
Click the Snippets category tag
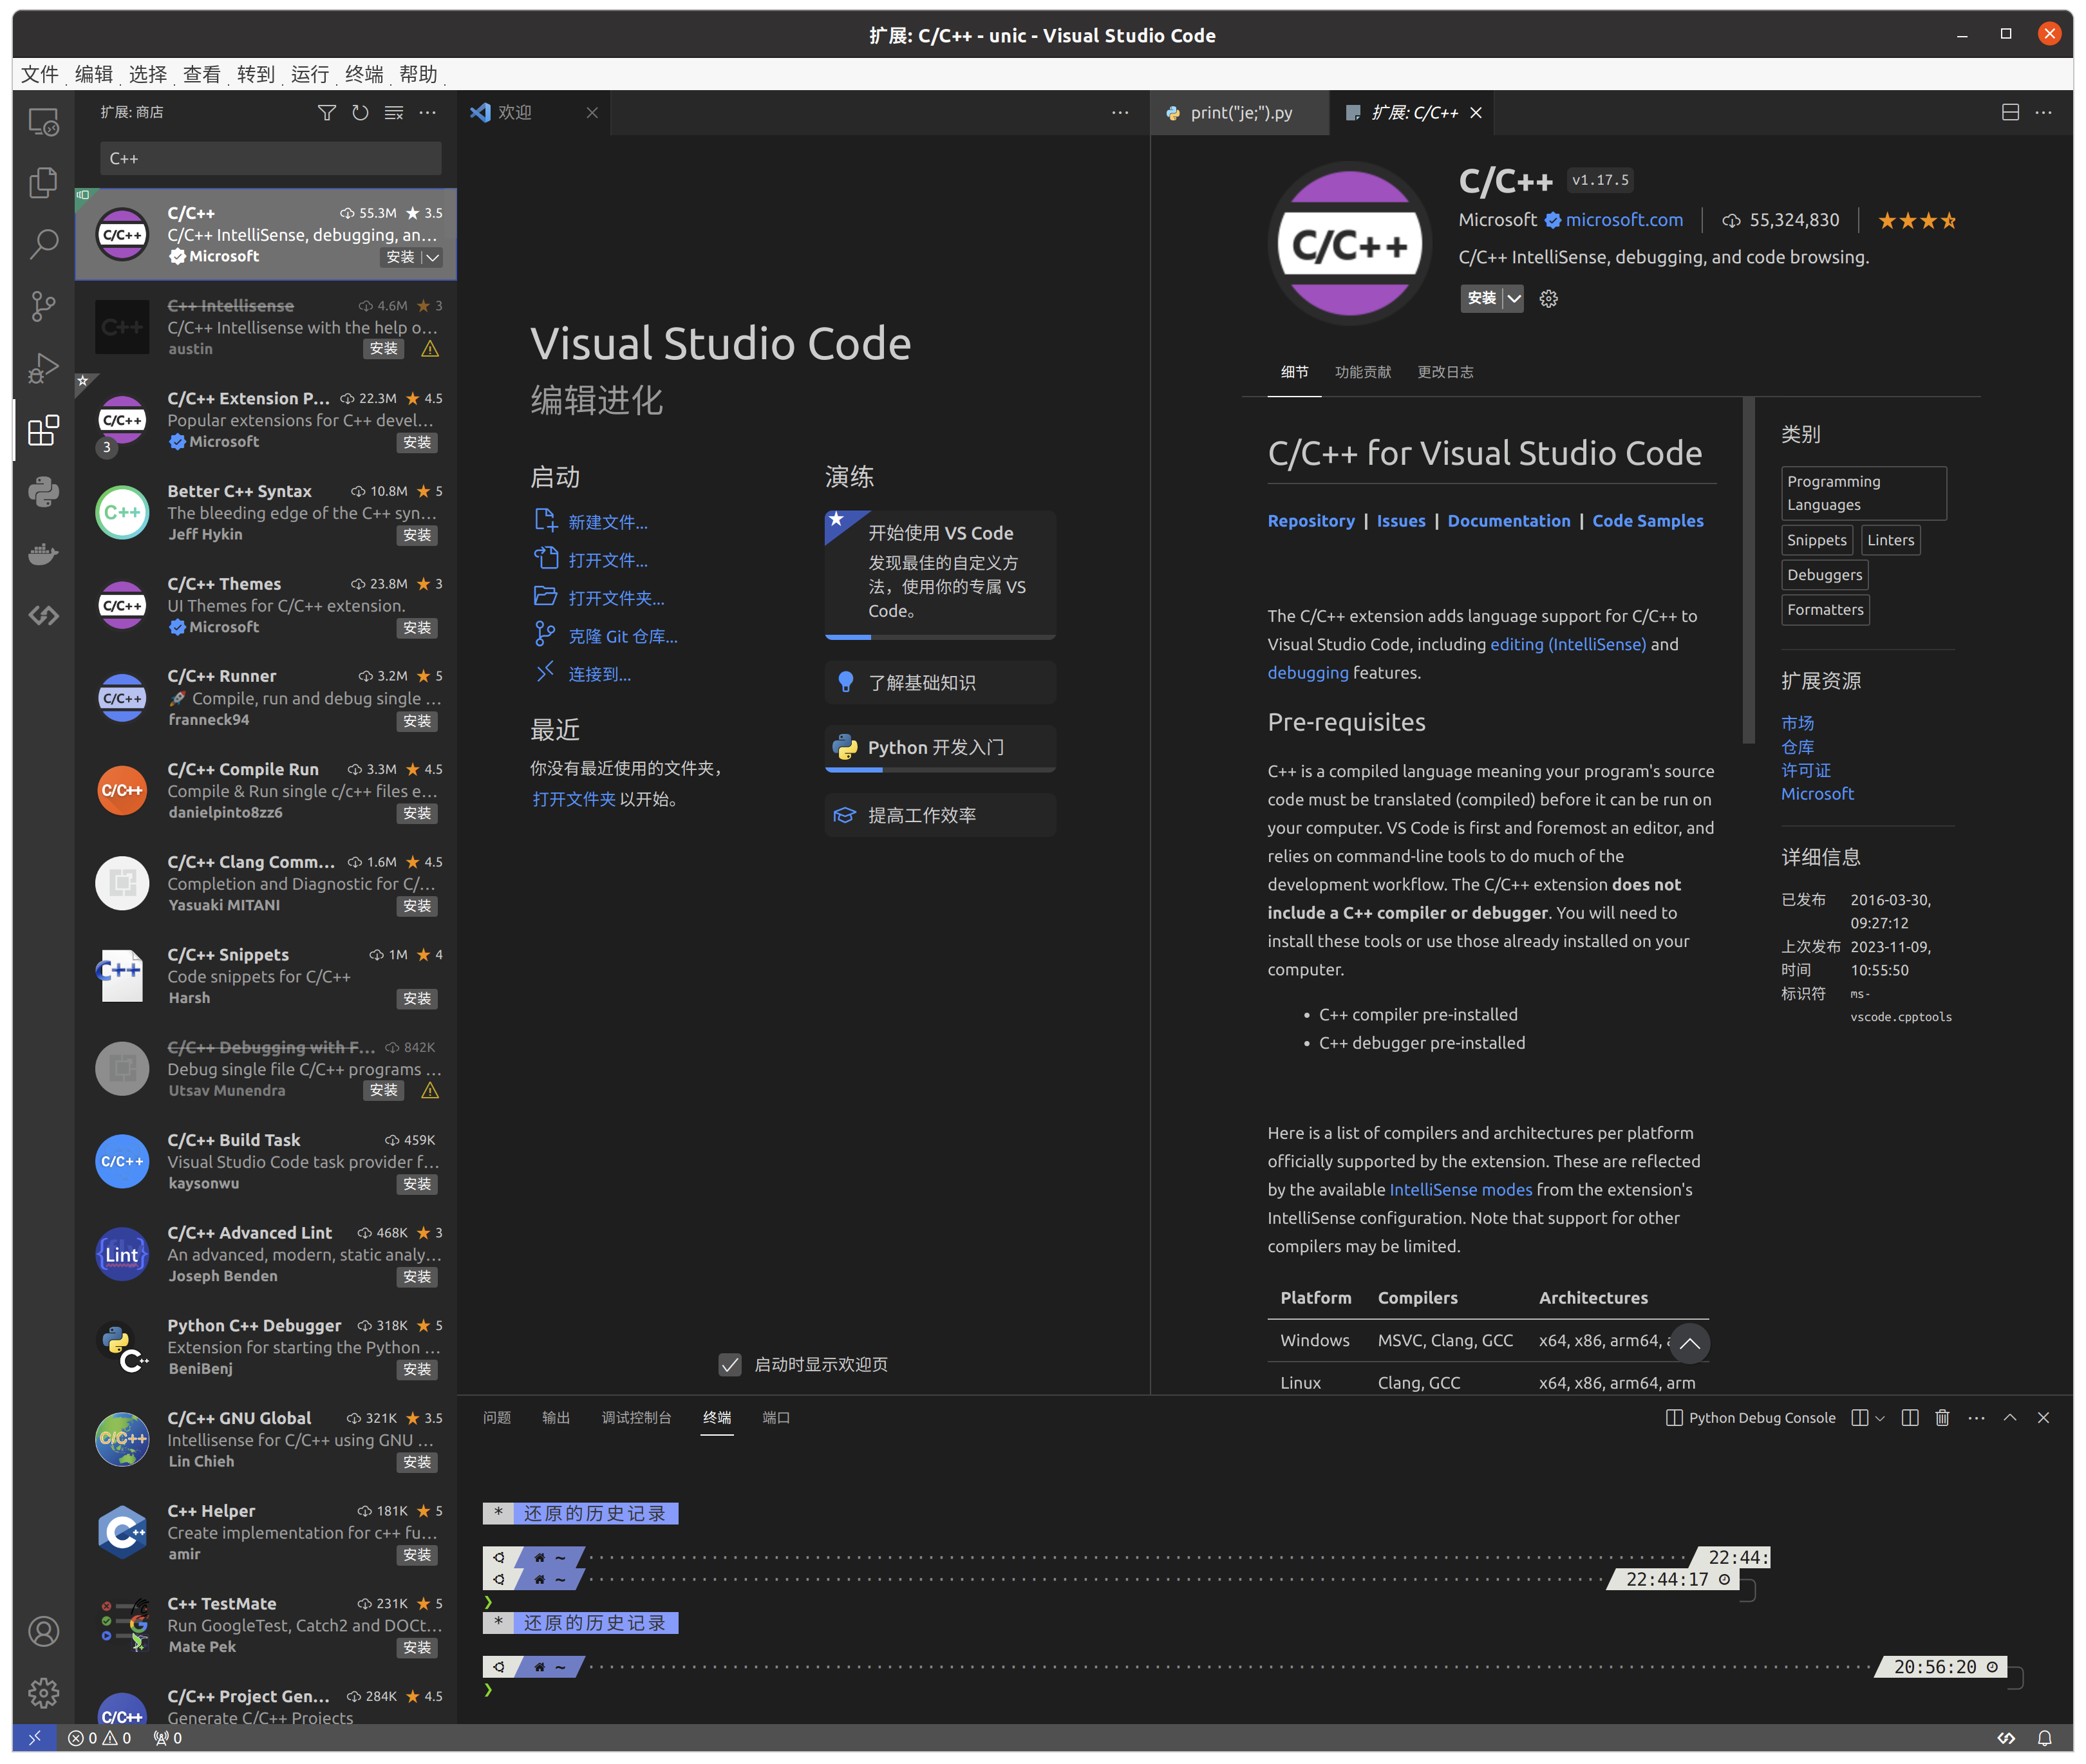point(1817,540)
